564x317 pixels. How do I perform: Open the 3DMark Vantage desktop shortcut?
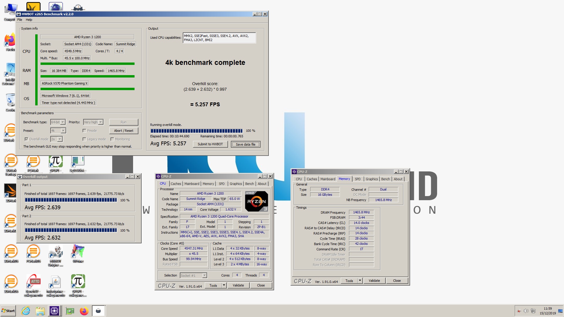pyautogui.click(x=11, y=165)
